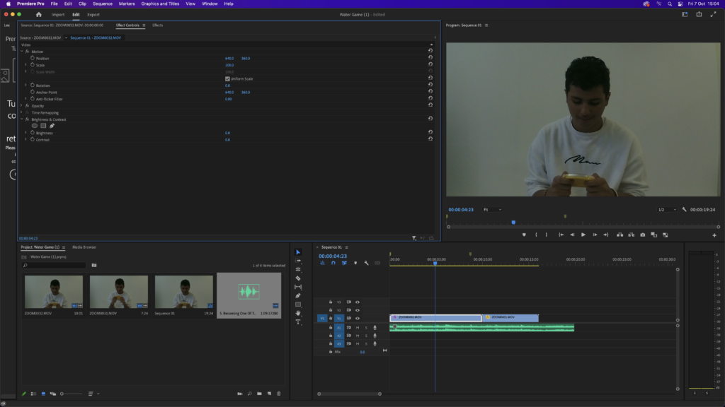Open the Export workspace tab

coord(93,15)
